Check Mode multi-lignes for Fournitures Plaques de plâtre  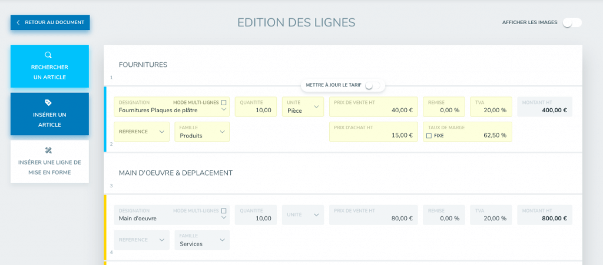(x=224, y=102)
